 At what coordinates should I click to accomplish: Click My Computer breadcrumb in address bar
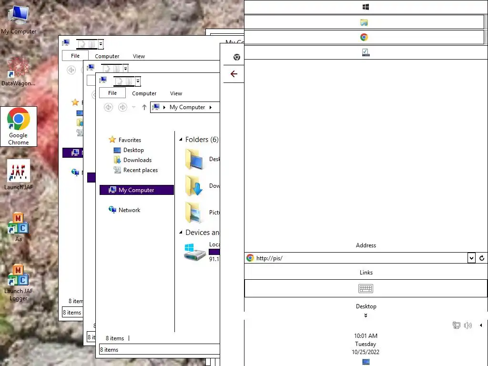(x=187, y=107)
